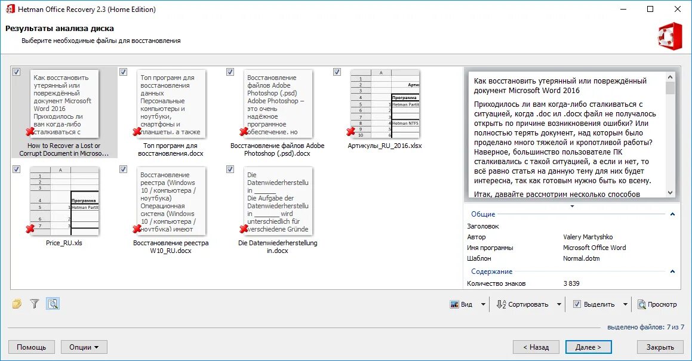Maximize the Hetman Office Recovery window
This screenshot has height=361, width=692.
(x=650, y=9)
